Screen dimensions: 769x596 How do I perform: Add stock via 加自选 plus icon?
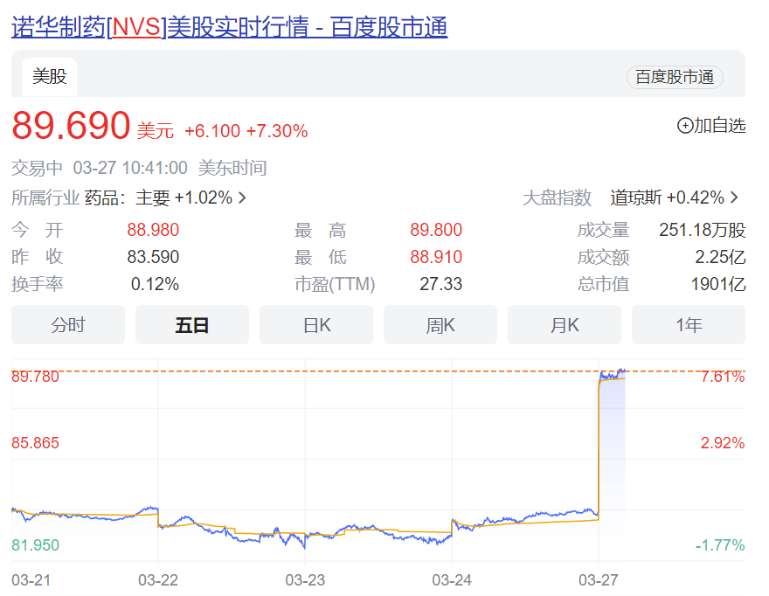686,126
